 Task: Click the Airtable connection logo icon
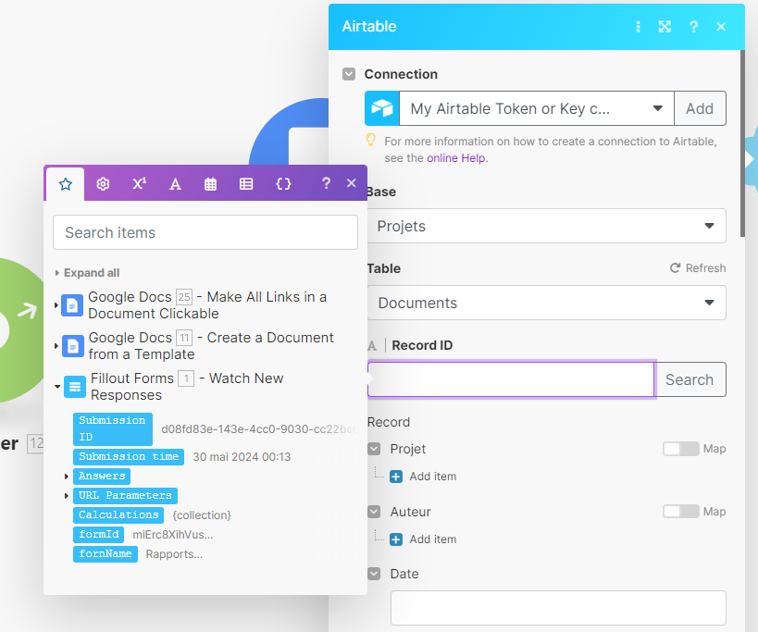coord(382,108)
